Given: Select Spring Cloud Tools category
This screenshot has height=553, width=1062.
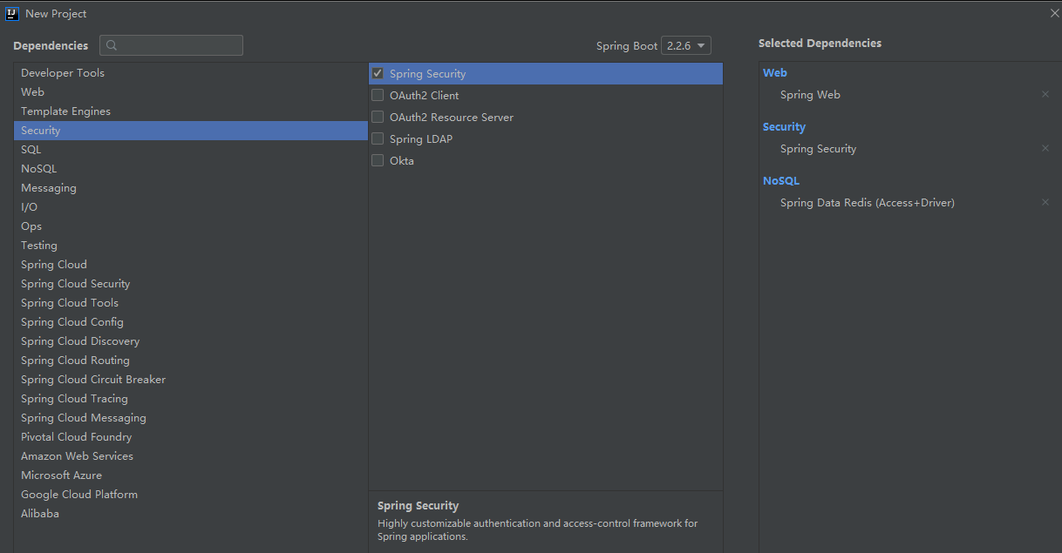Looking at the screenshot, I should tap(191, 302).
